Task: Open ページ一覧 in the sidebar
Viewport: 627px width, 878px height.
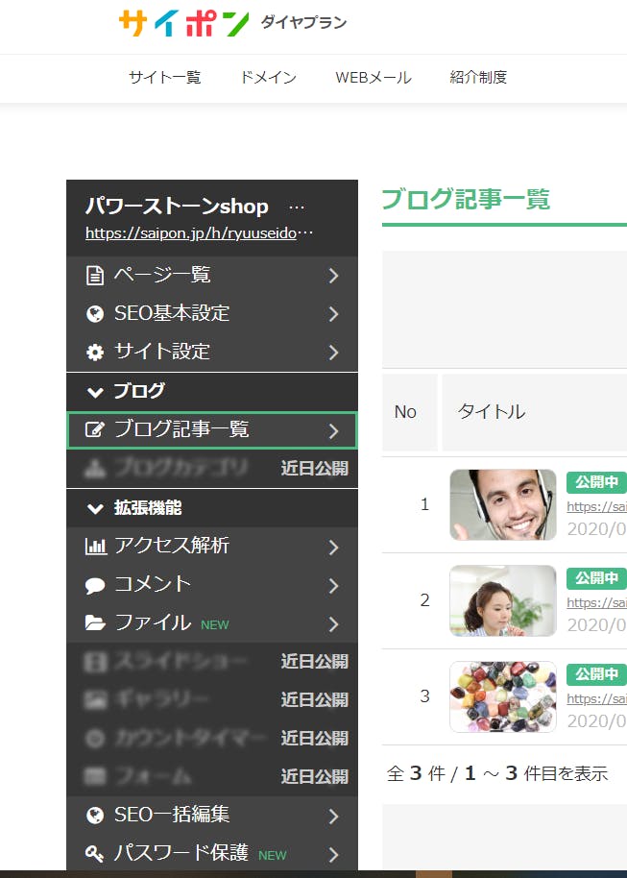Action: click(x=211, y=276)
